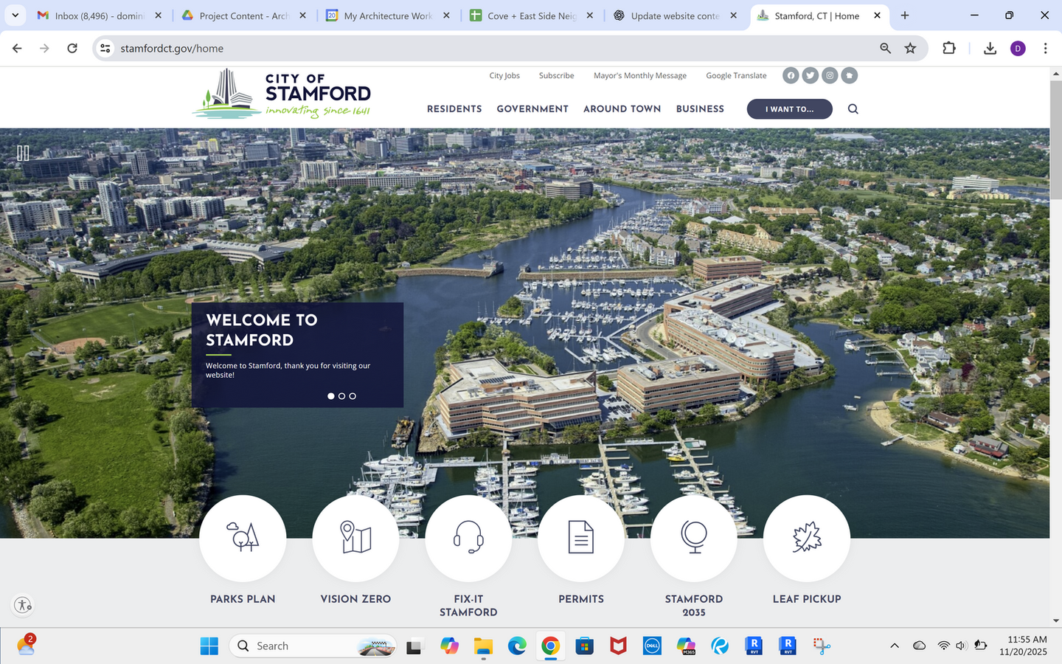This screenshot has height=664, width=1062.
Task: Open the Vision Zero map icon
Action: tap(355, 538)
